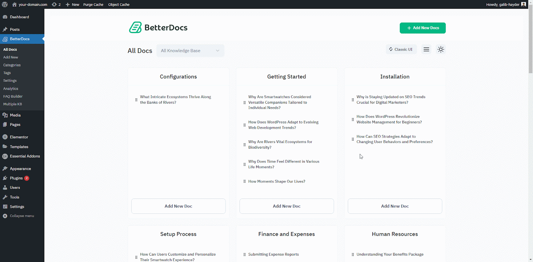Image resolution: width=533 pixels, height=262 pixels.
Task: Click the Appearance paintbrush icon
Action: click(x=5, y=169)
